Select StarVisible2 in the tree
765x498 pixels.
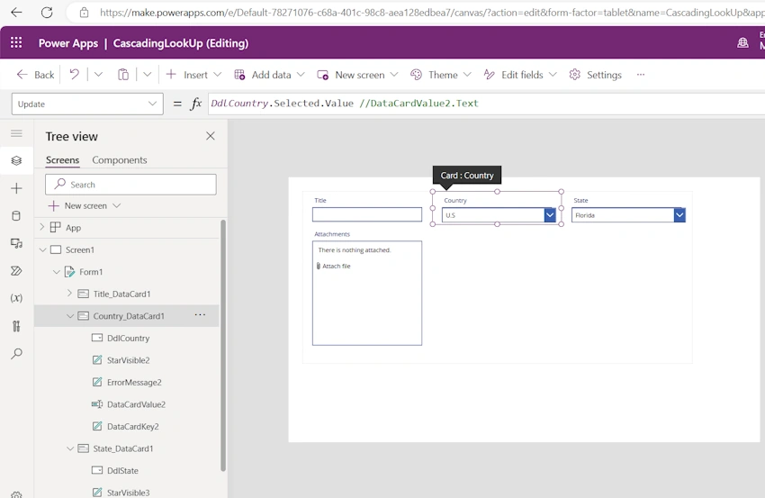(x=129, y=360)
